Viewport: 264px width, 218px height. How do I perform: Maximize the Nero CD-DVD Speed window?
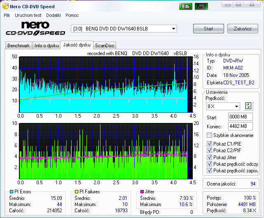(238, 5)
